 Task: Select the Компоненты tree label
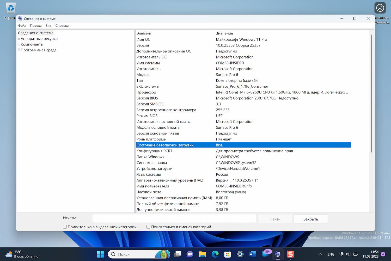32,44
